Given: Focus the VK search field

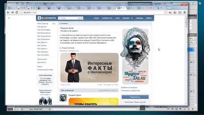Looking at the screenshot, I should pyautogui.click(x=71, y=18).
